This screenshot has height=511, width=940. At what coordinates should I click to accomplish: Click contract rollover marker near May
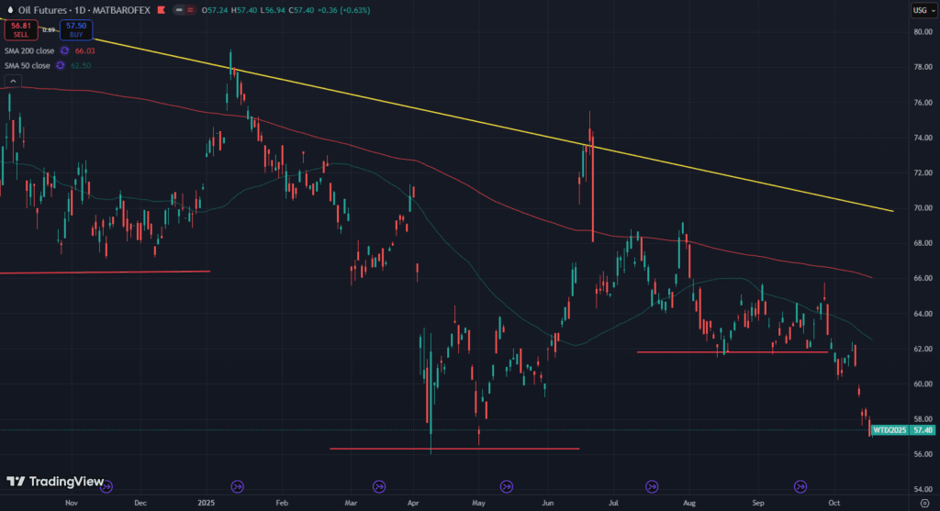[x=506, y=485]
